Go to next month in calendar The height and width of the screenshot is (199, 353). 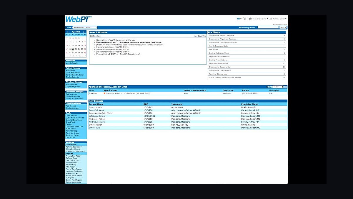click(84, 32)
